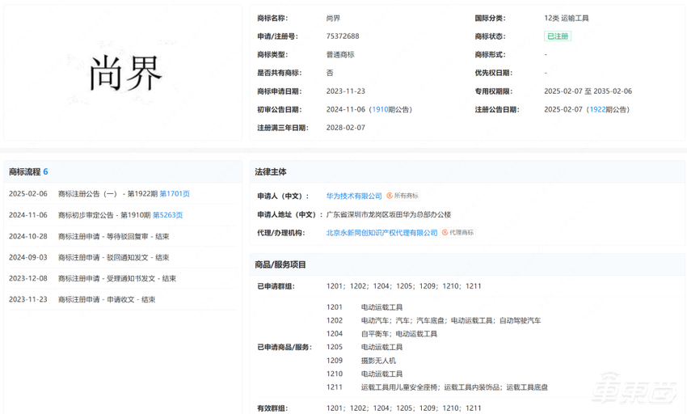687x414 pixels.
Task: Select the 已申请群组 values list
Action: pyautogui.click(x=403, y=286)
